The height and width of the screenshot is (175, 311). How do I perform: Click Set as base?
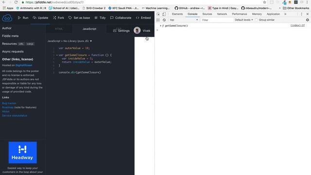[79, 17]
